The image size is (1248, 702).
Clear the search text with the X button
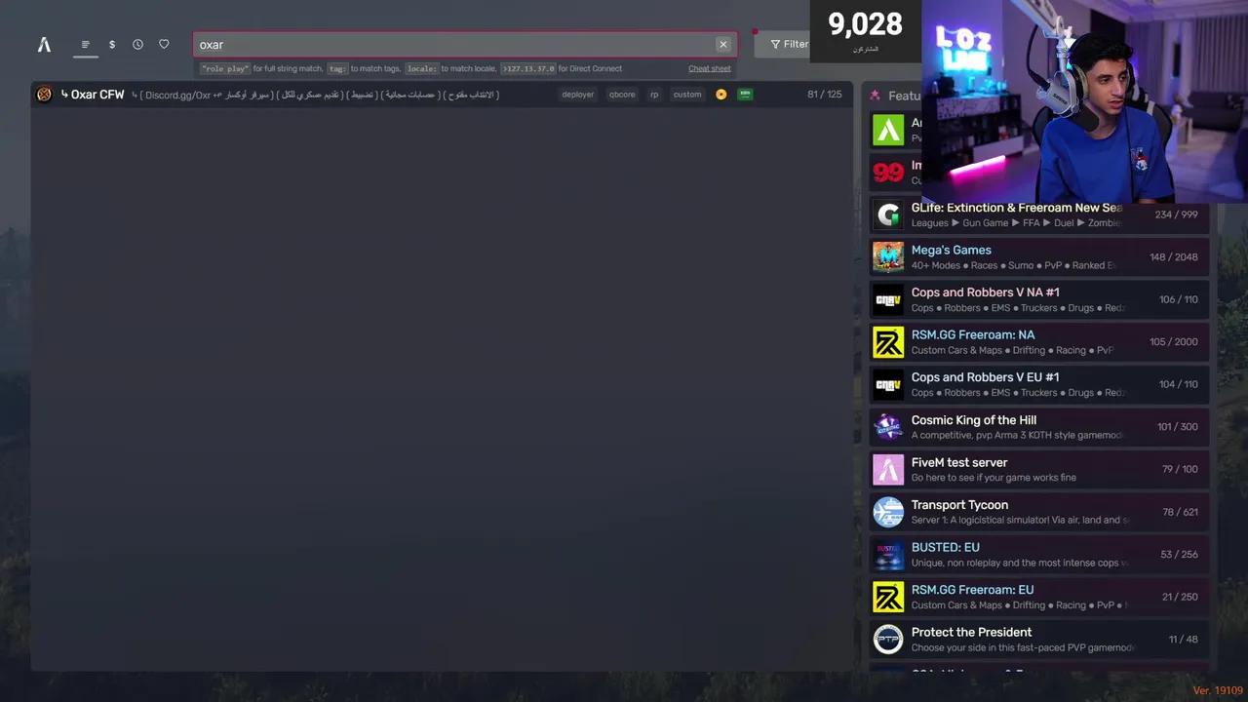coord(723,45)
